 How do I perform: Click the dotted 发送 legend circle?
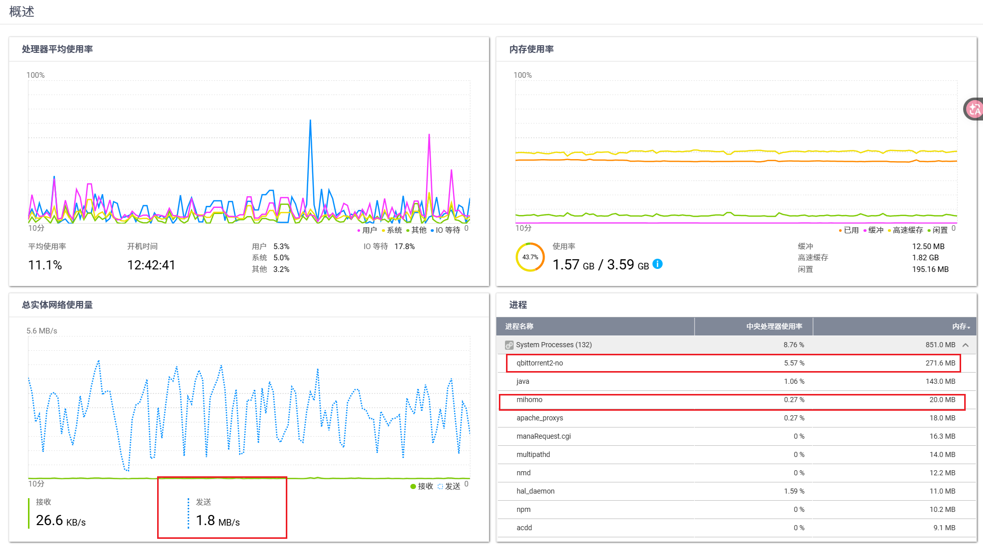coord(440,486)
